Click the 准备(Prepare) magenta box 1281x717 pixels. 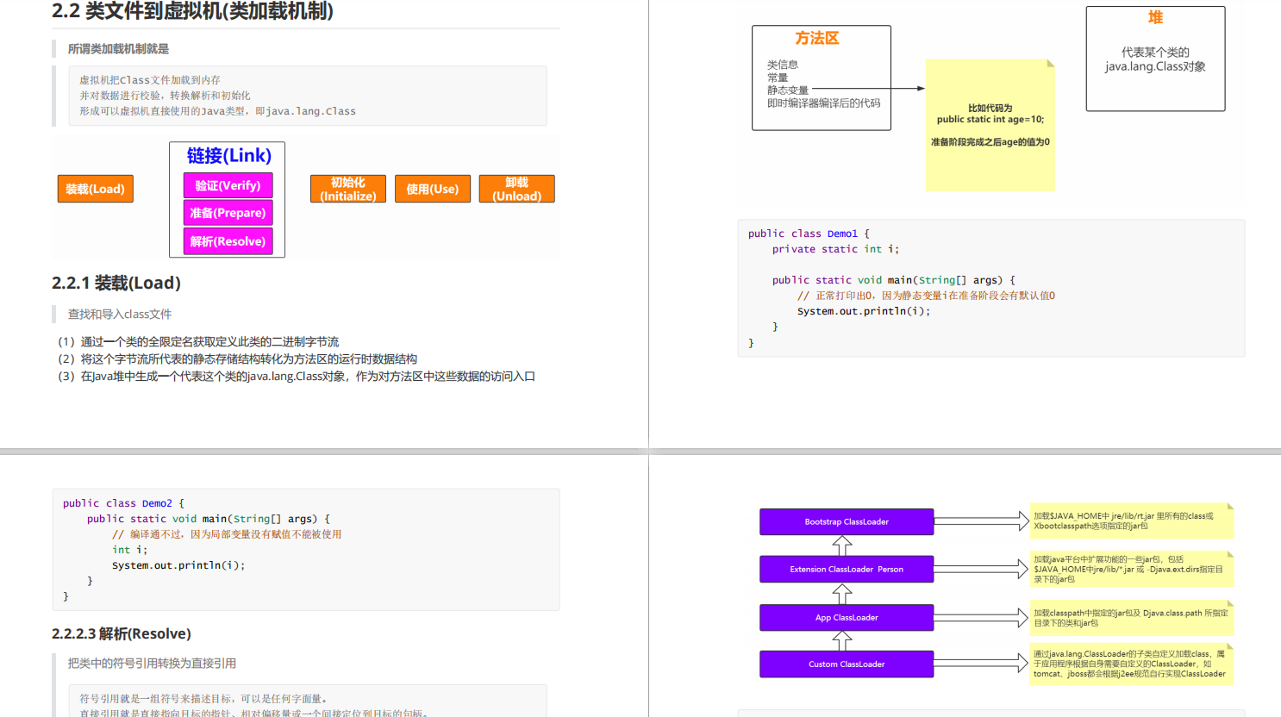(228, 213)
